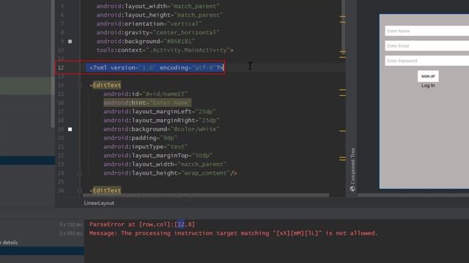The image size is (469, 263).
Task: Collapse the EditText tag fold marker on line 14
Action: (x=80, y=85)
